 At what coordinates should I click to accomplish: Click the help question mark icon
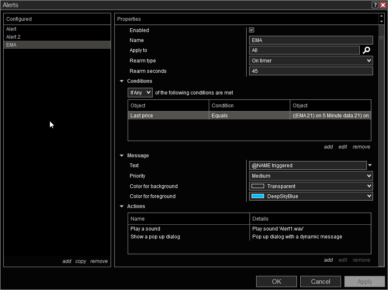point(375,5)
